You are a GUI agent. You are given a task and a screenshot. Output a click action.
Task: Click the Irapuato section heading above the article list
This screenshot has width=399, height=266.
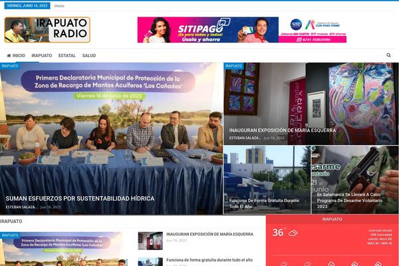click(11, 221)
